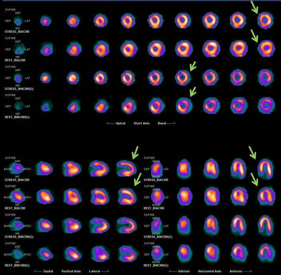
Task: Open the most lateral vertical-axis STRESS_IRNCRR(G) slice
Action: [x=126, y=226]
